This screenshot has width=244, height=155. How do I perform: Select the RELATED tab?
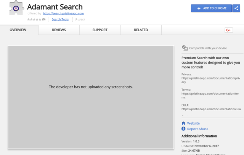(141, 30)
